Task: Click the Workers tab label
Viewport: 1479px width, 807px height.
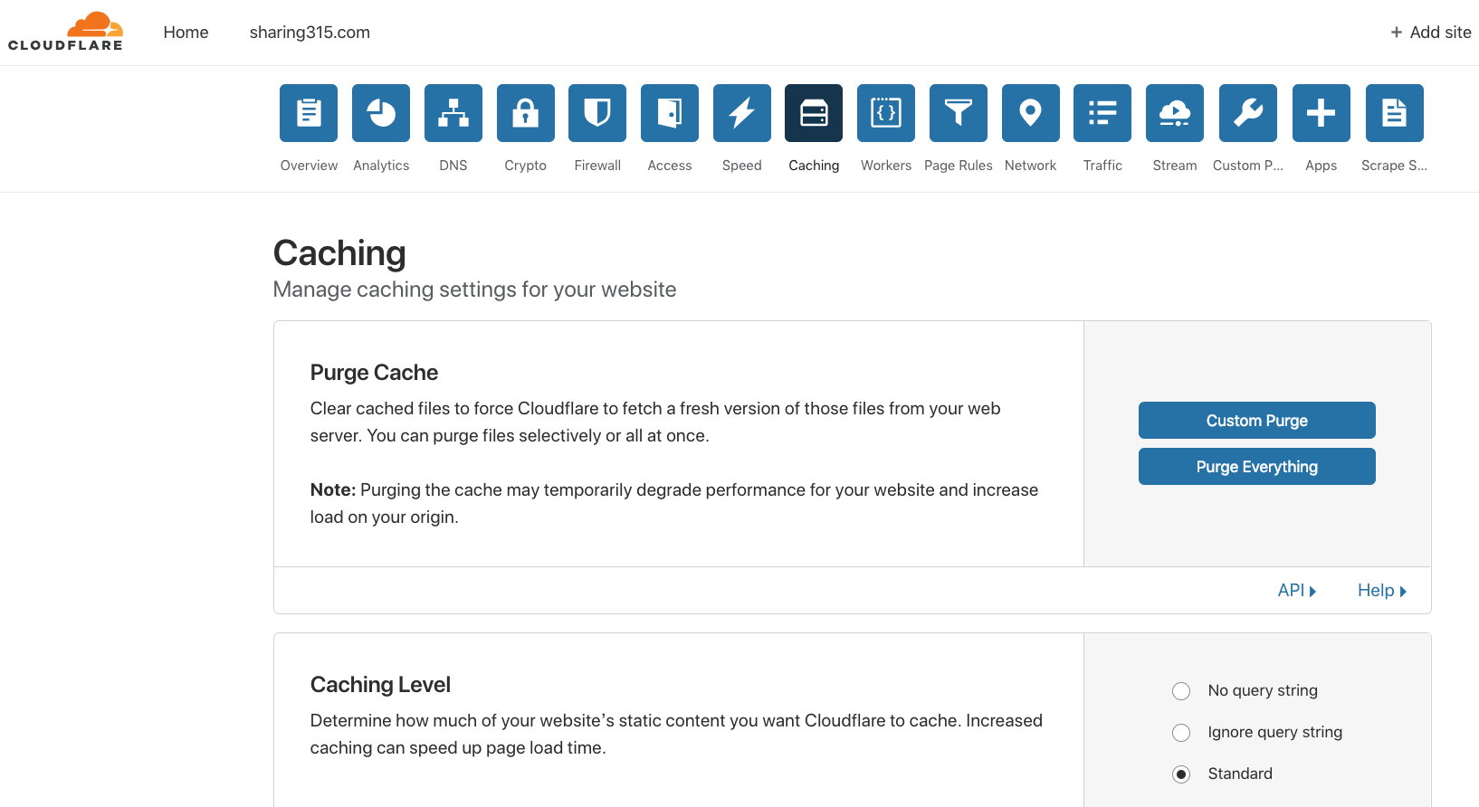Action: (886, 166)
